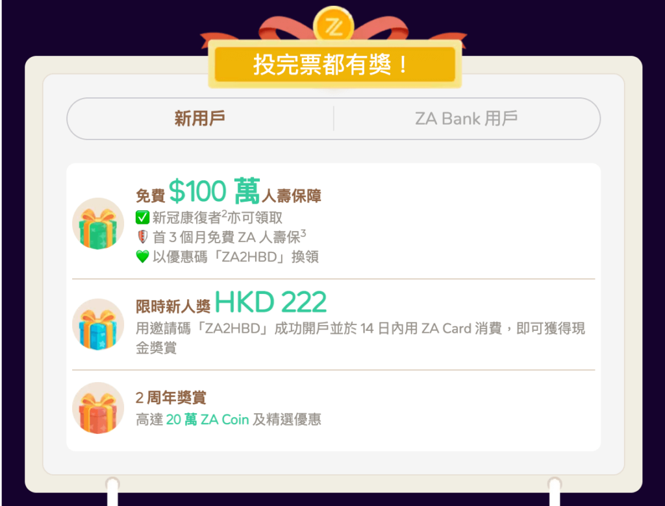Click the large $100 萬 green amount
665x506 pixels.
pos(214,191)
